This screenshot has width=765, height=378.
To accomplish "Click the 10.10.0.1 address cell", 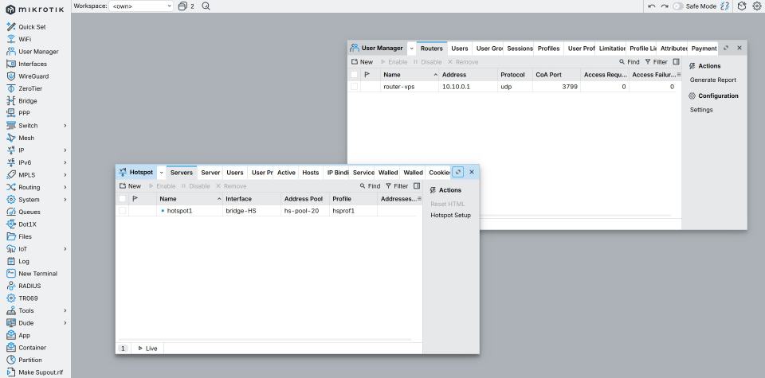I will (468, 86).
